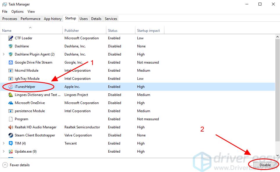The height and width of the screenshot is (172, 280).
Task: Open the Options menu
Action: 17,11
